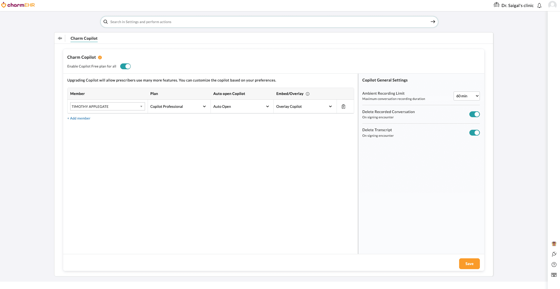Image resolution: width=560 pixels, height=289 pixels.
Task: Click Maximum conversation recording duration text
Action: (394, 99)
